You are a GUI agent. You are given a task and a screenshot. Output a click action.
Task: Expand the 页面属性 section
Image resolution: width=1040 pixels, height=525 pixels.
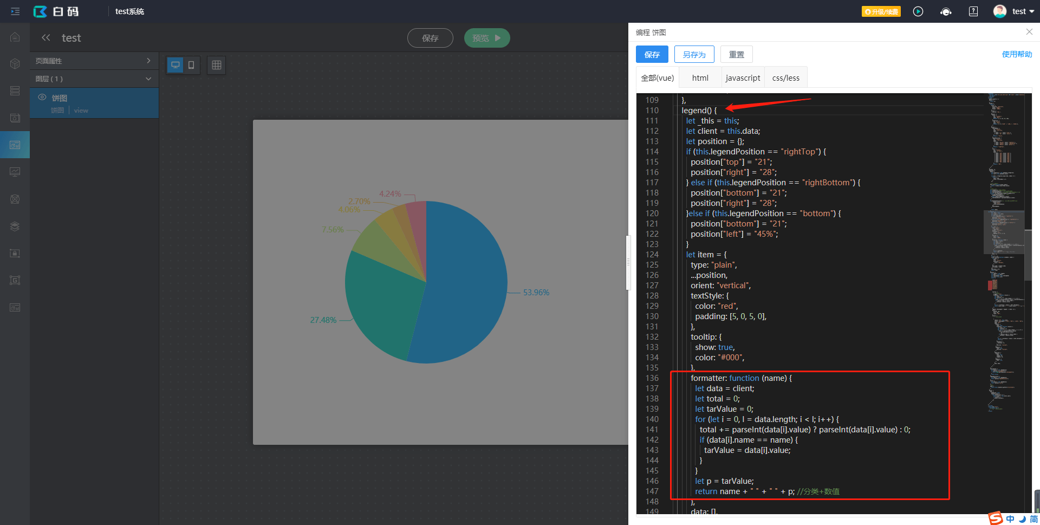tap(94, 61)
